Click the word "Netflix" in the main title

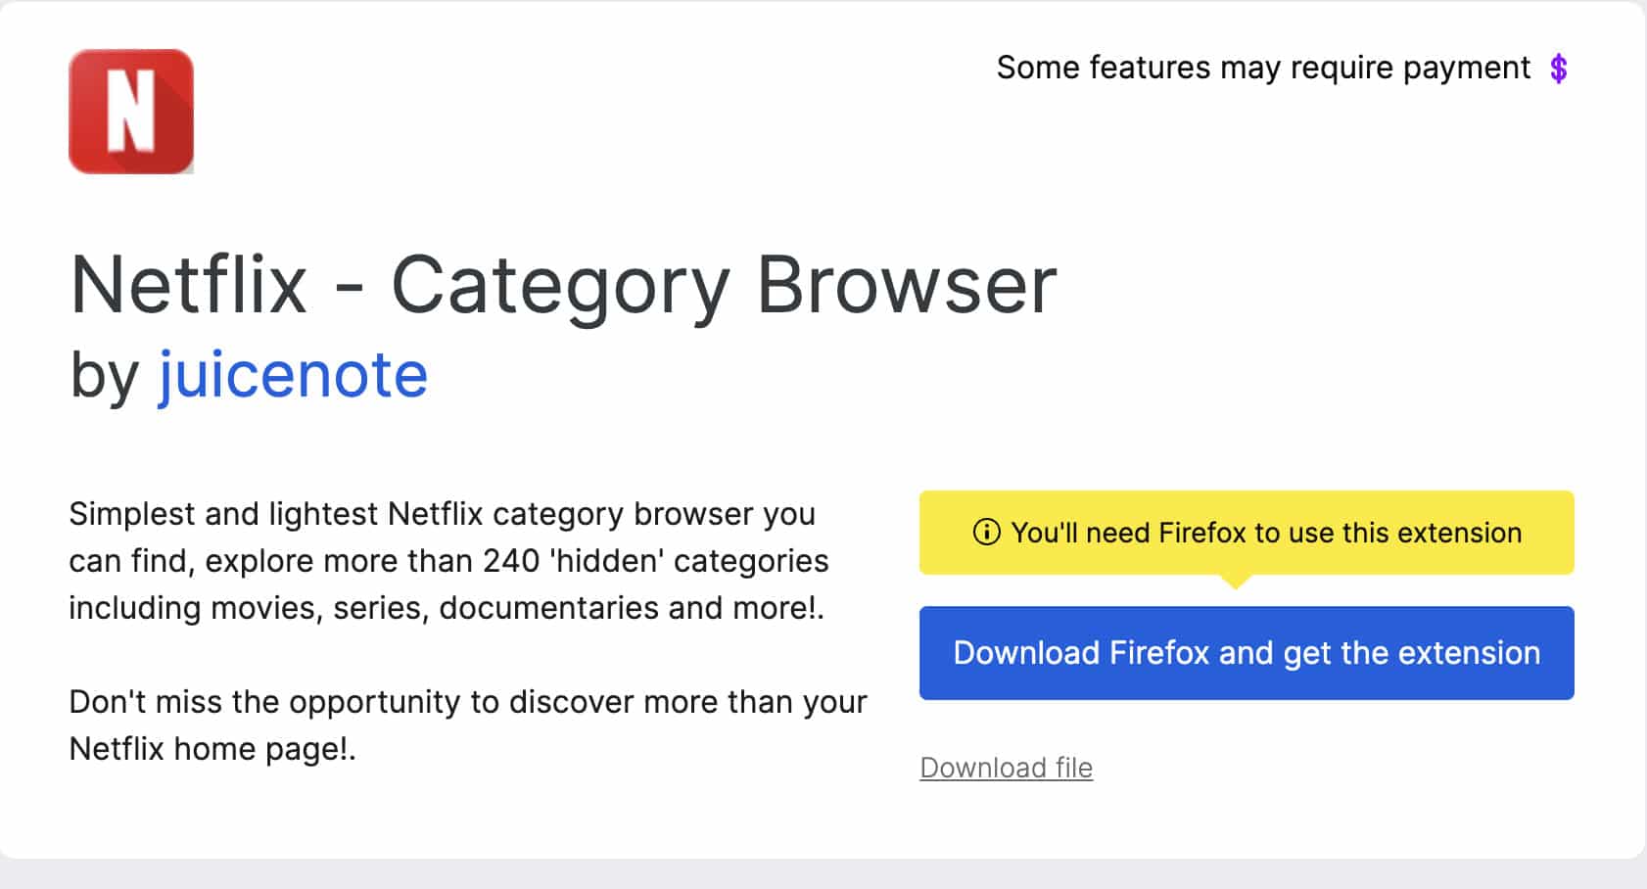click(189, 285)
